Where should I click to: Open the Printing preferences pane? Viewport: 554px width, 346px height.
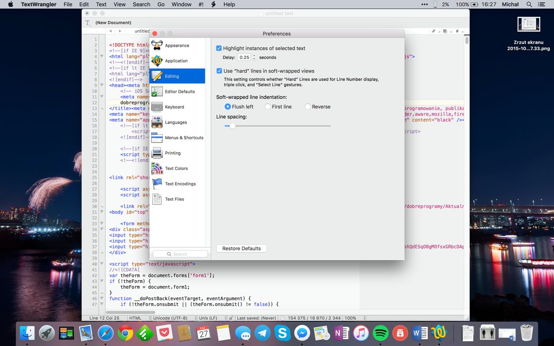pyautogui.click(x=177, y=153)
